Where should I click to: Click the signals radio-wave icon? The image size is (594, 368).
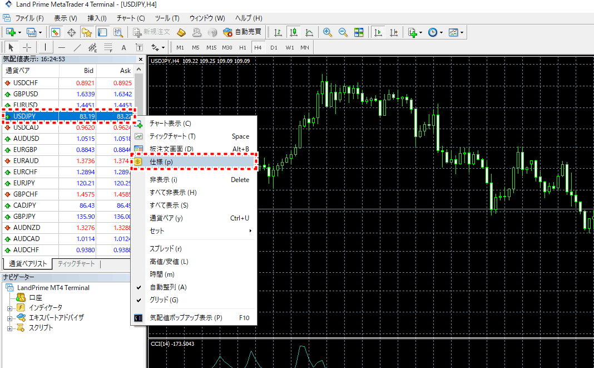[212, 32]
